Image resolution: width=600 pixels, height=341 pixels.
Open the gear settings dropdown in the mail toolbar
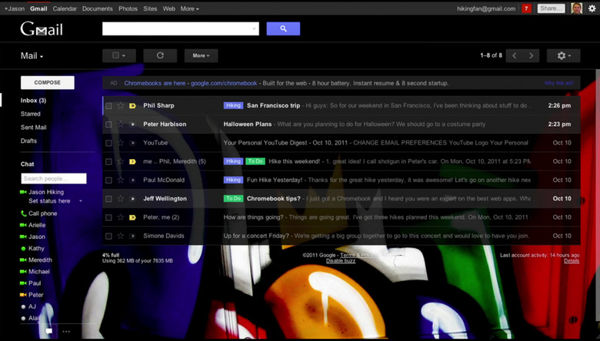coord(563,56)
